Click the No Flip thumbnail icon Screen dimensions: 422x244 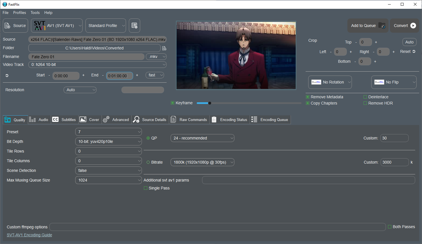coord(379,82)
